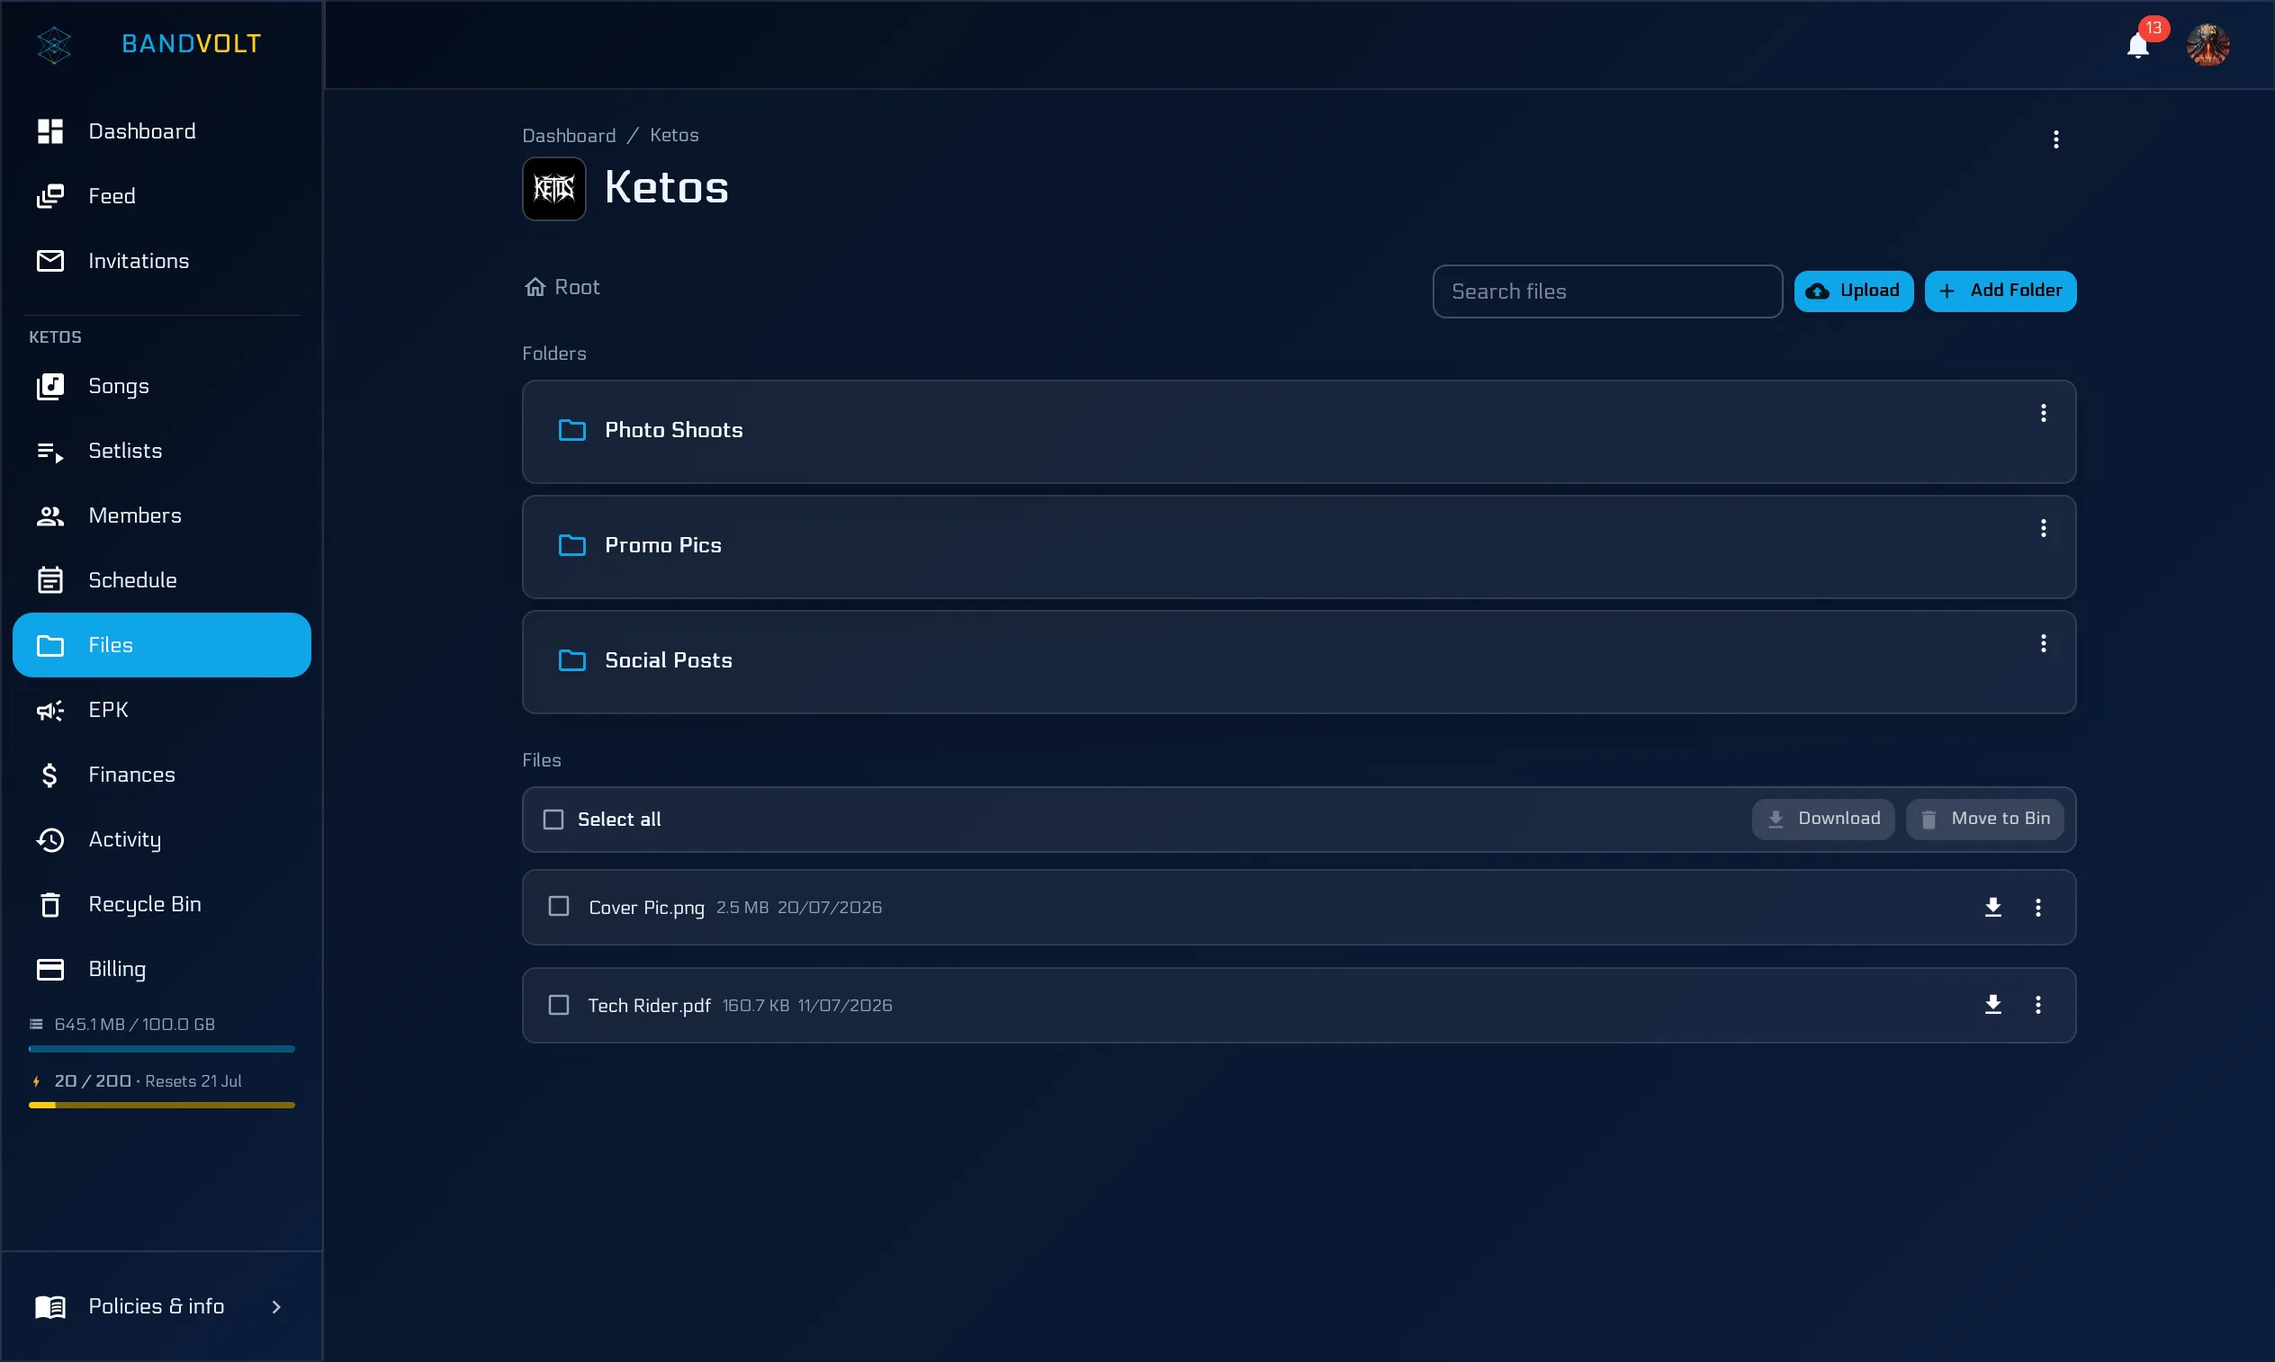Click the Photo Shoots folder icon

click(572, 430)
